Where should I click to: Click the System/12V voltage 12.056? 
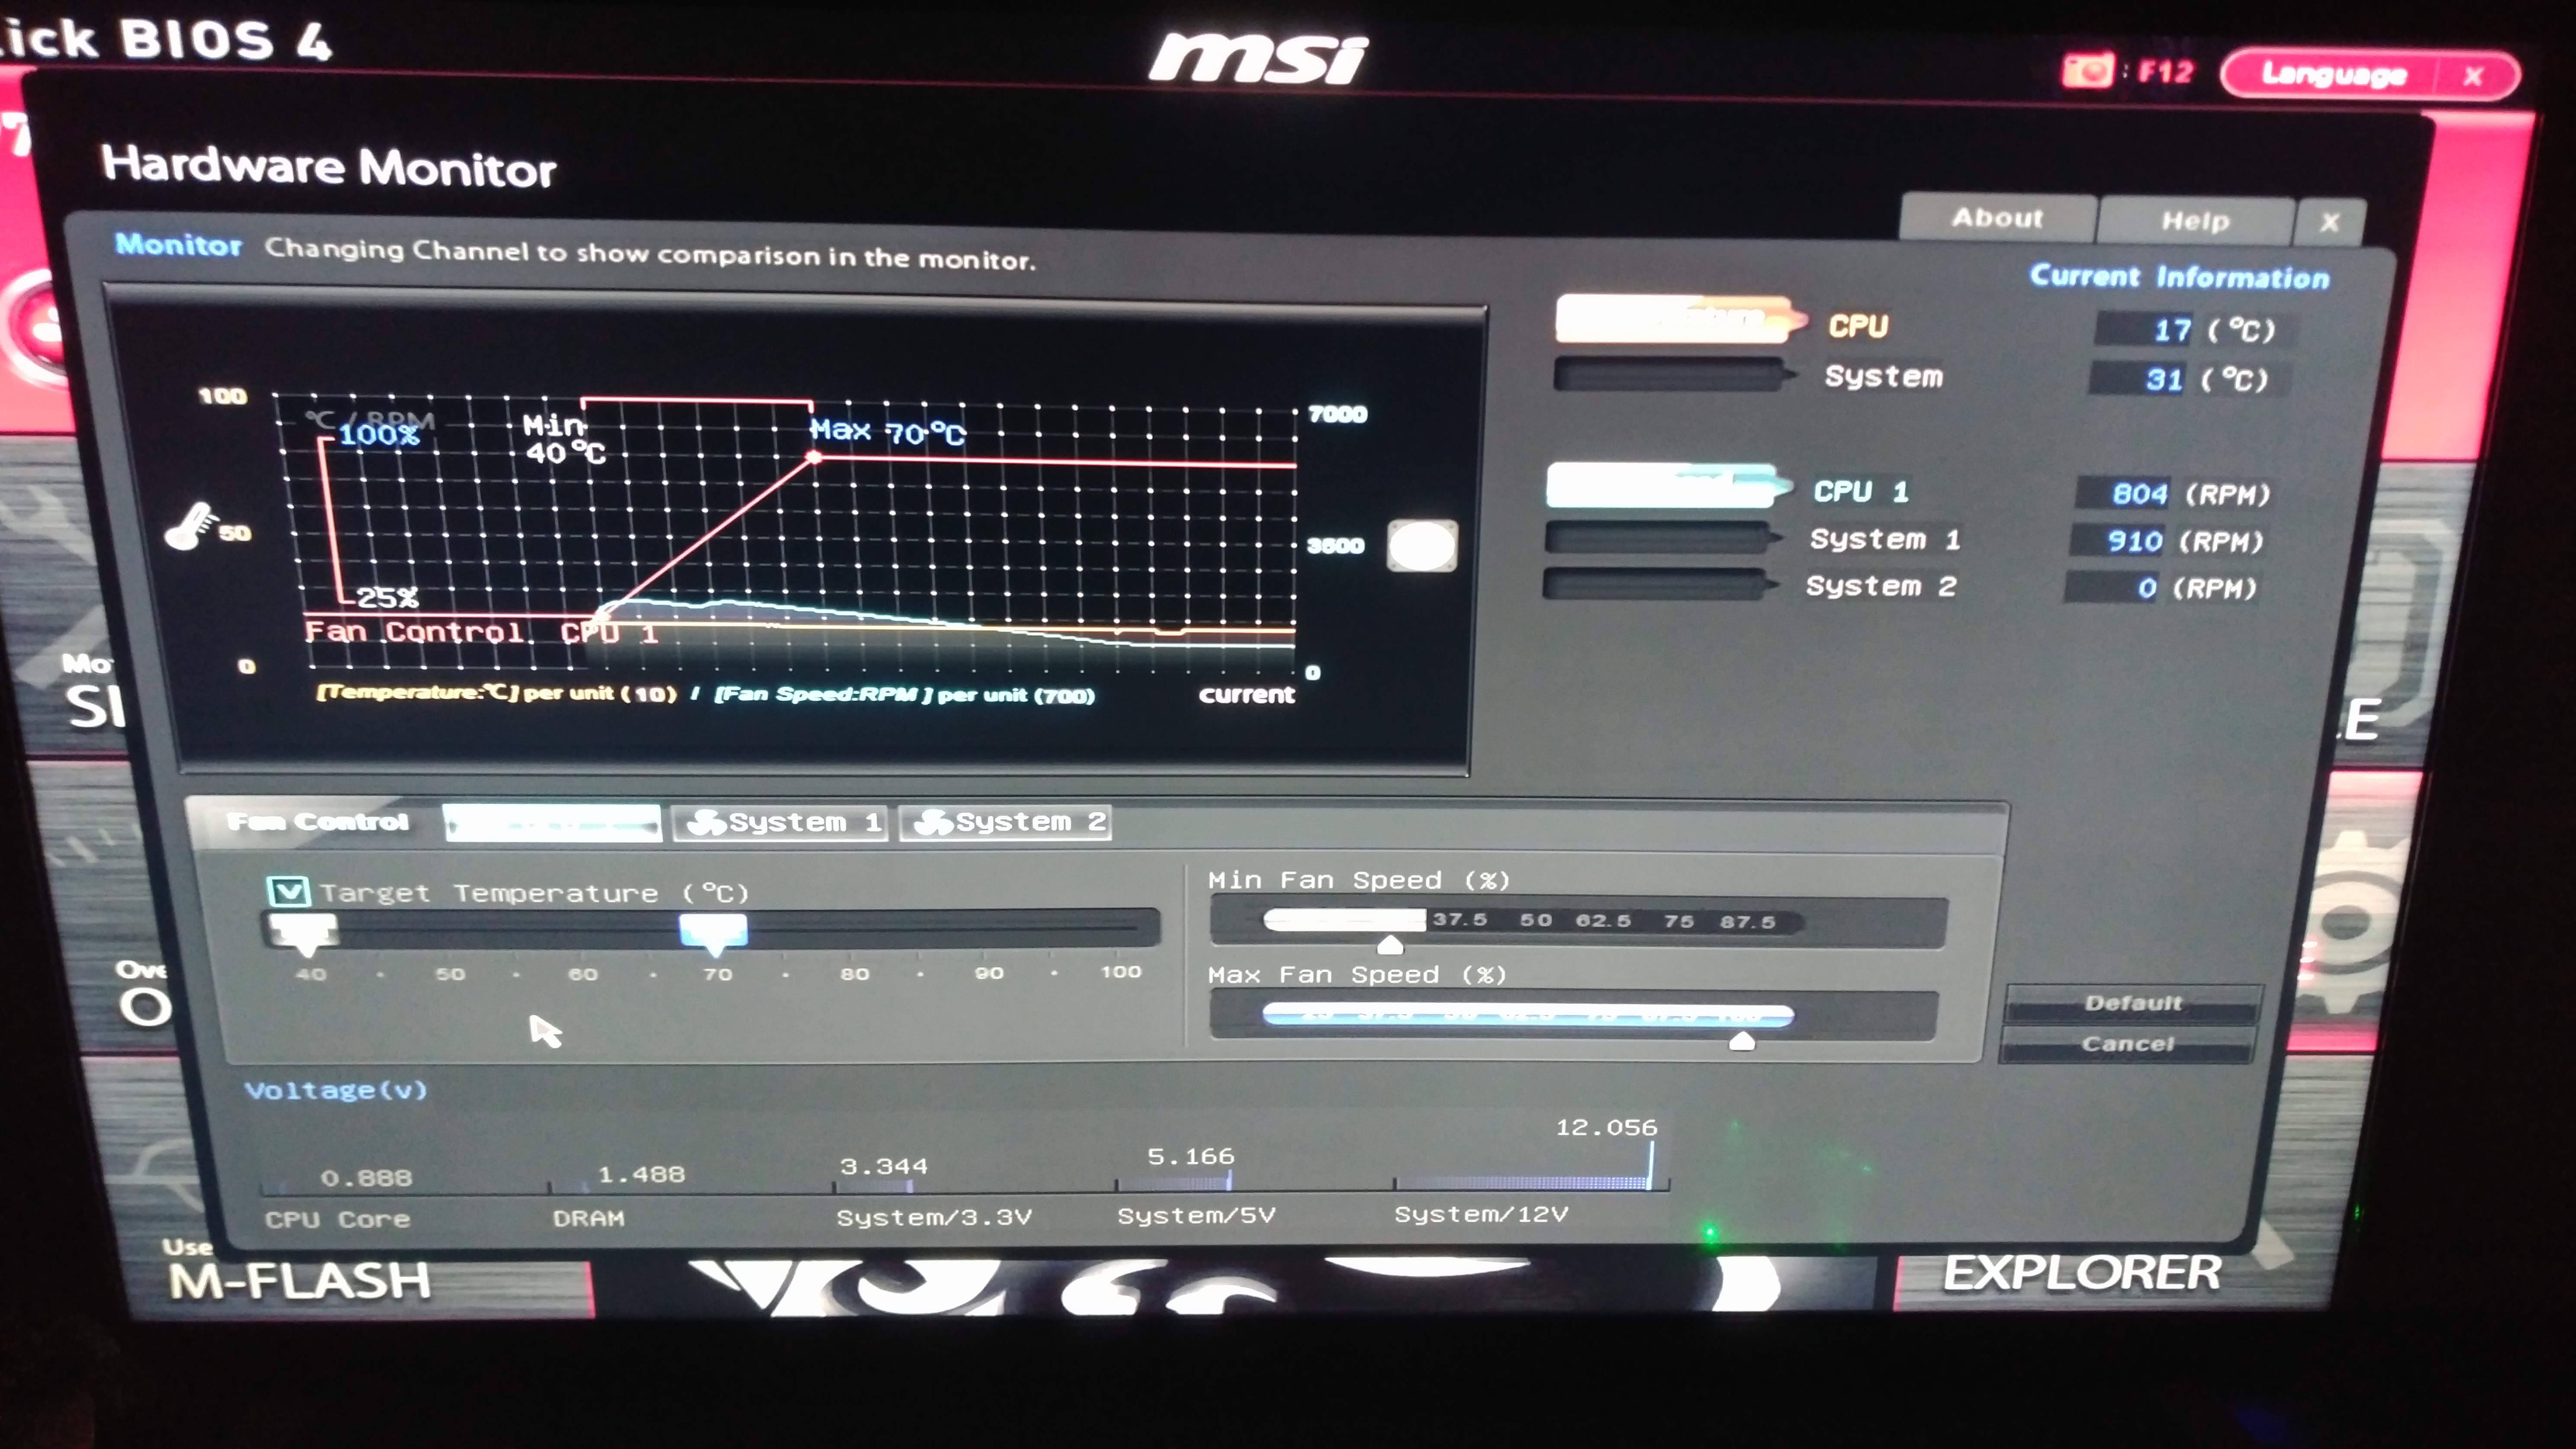point(1606,1127)
